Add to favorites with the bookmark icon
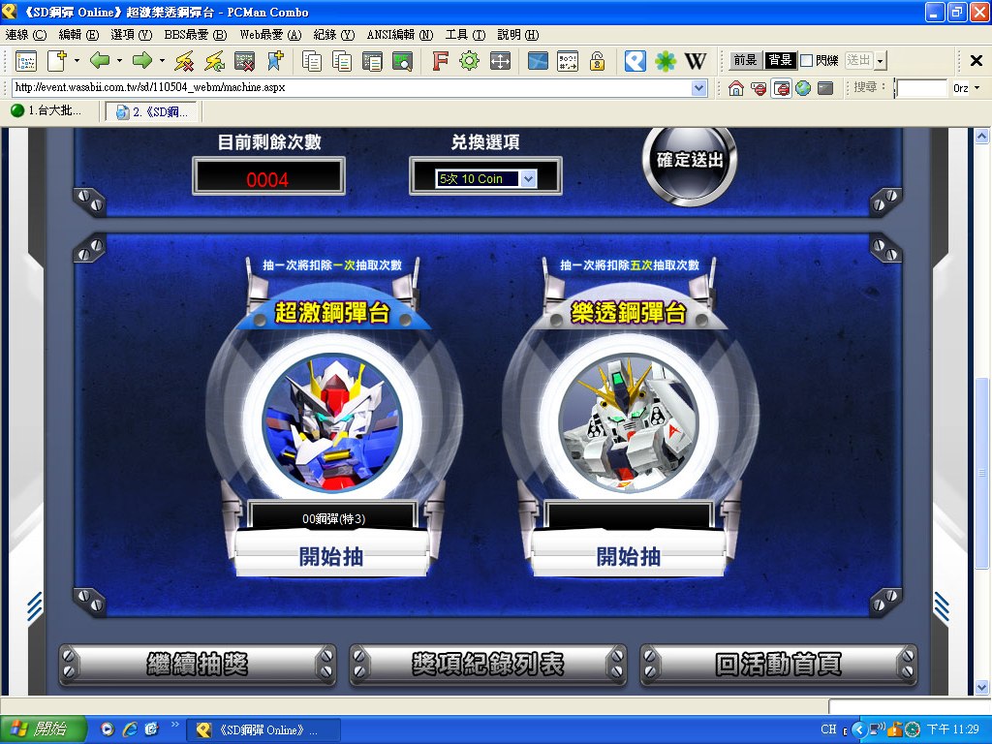 coord(275,61)
